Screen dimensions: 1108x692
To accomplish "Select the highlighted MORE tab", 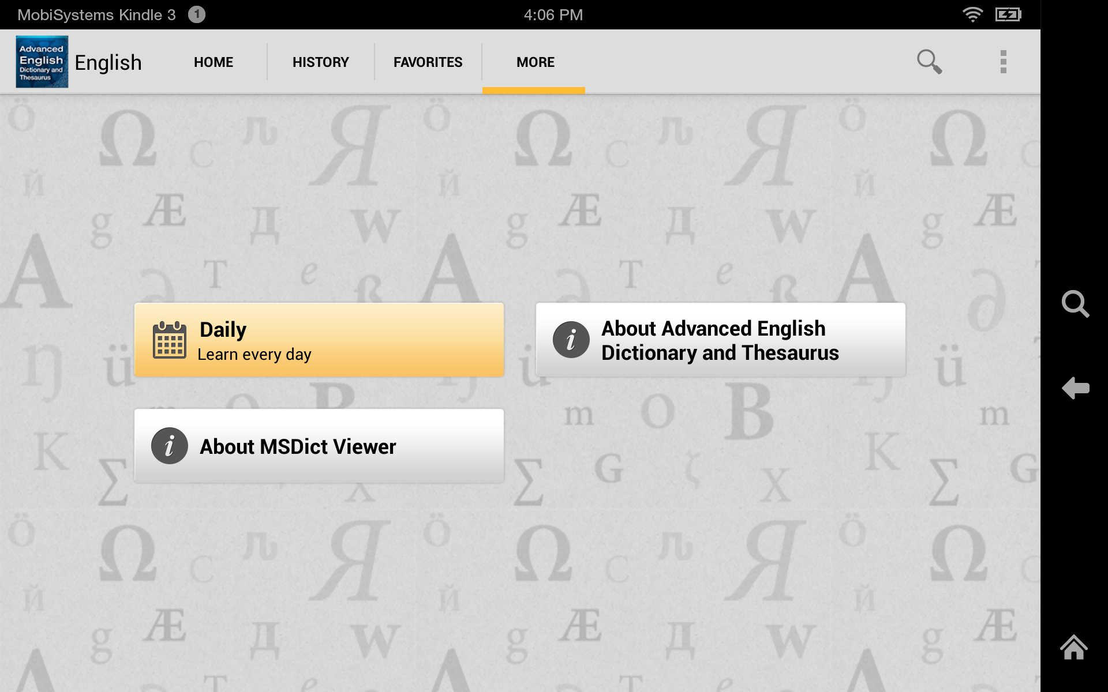I will [x=534, y=61].
